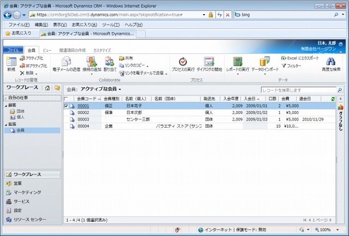Refresh the grid with green refresh icon

pos(333,99)
